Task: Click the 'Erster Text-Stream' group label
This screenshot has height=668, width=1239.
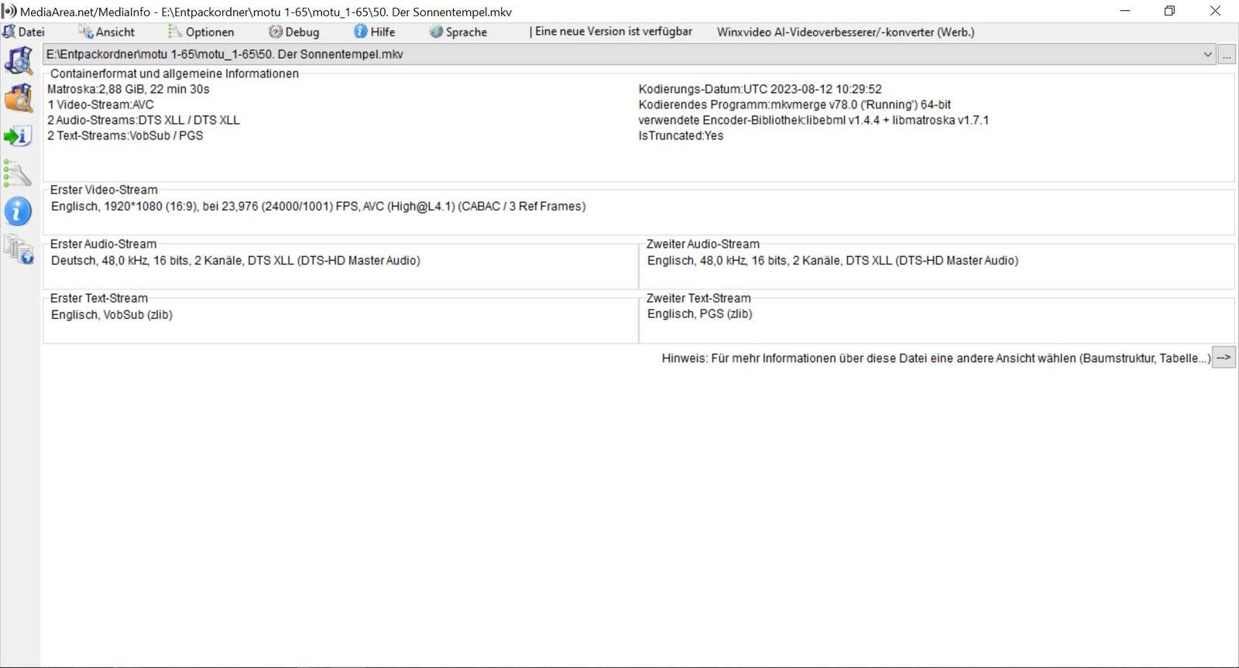Action: click(98, 298)
